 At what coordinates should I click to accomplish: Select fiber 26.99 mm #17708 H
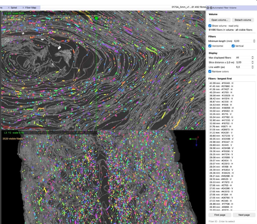click(x=232, y=204)
